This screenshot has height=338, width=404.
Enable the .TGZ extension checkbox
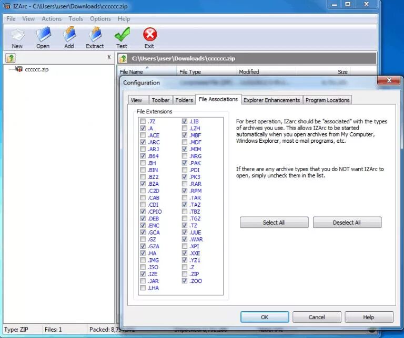point(185,218)
